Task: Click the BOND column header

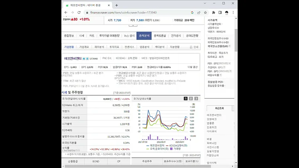Action: point(96,161)
